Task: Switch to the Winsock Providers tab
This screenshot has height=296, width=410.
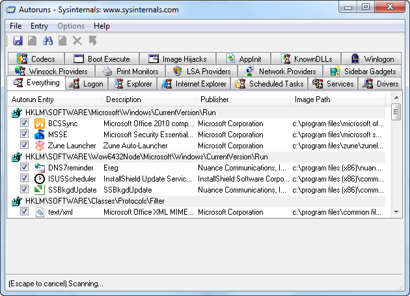Action: pyautogui.click(x=51, y=71)
